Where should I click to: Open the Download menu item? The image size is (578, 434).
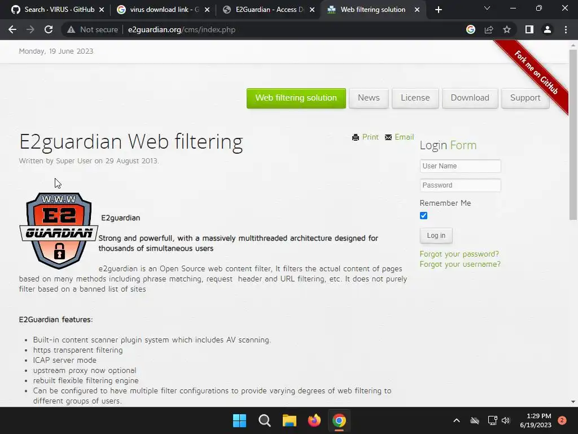tap(470, 98)
